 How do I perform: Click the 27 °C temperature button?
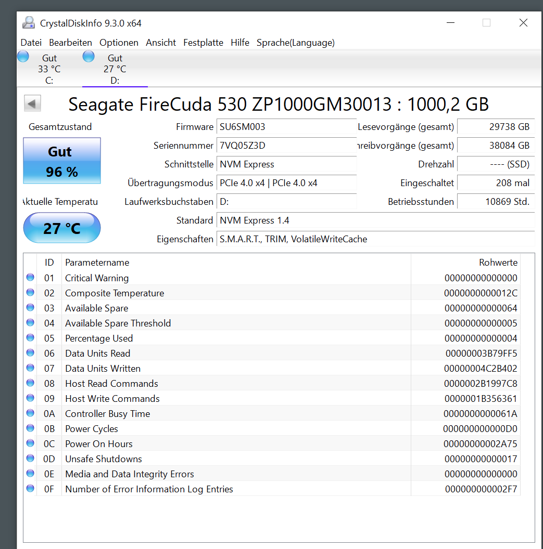tap(62, 228)
